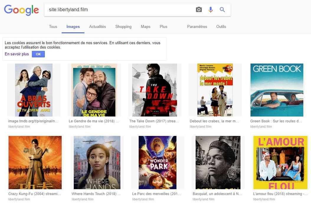
Task: Click libertyland.film source under image.tmdb.org caption
Action: tap(19, 127)
